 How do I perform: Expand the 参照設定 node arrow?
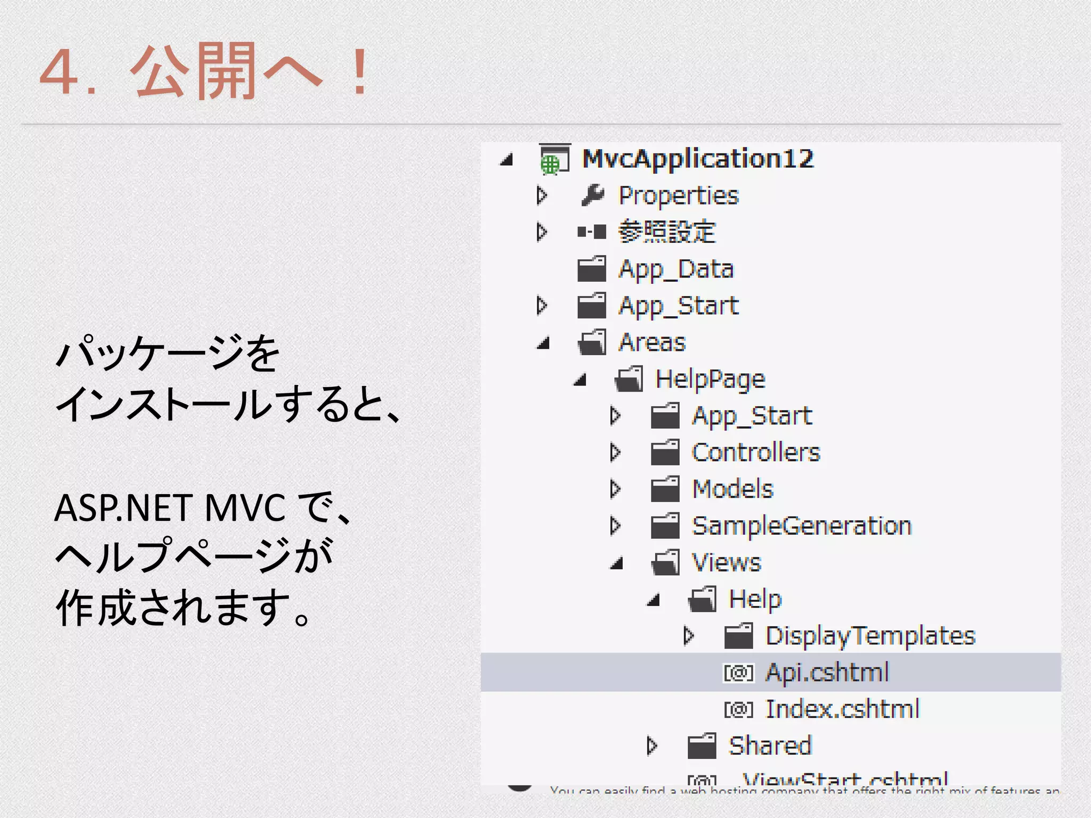click(542, 232)
